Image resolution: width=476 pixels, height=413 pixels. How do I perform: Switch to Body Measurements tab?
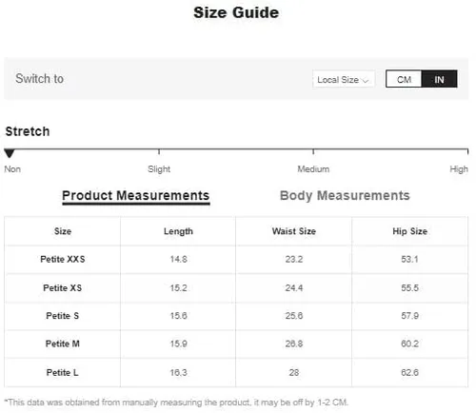[x=345, y=195]
